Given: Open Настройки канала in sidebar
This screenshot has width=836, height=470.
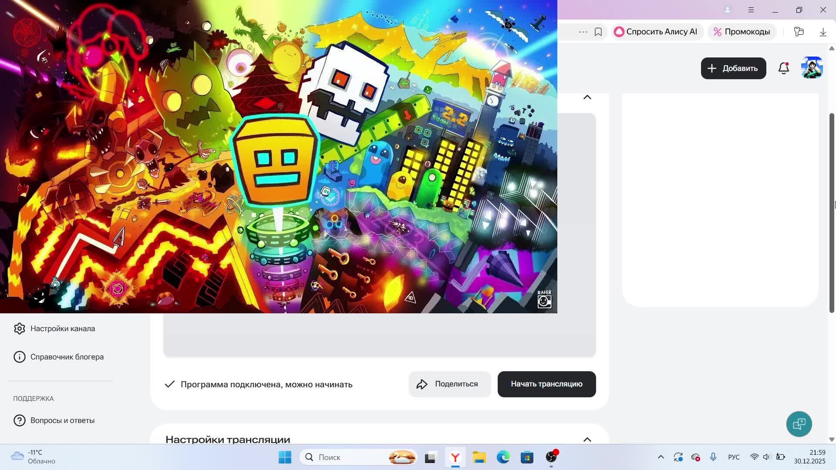Looking at the screenshot, I should coord(62,329).
